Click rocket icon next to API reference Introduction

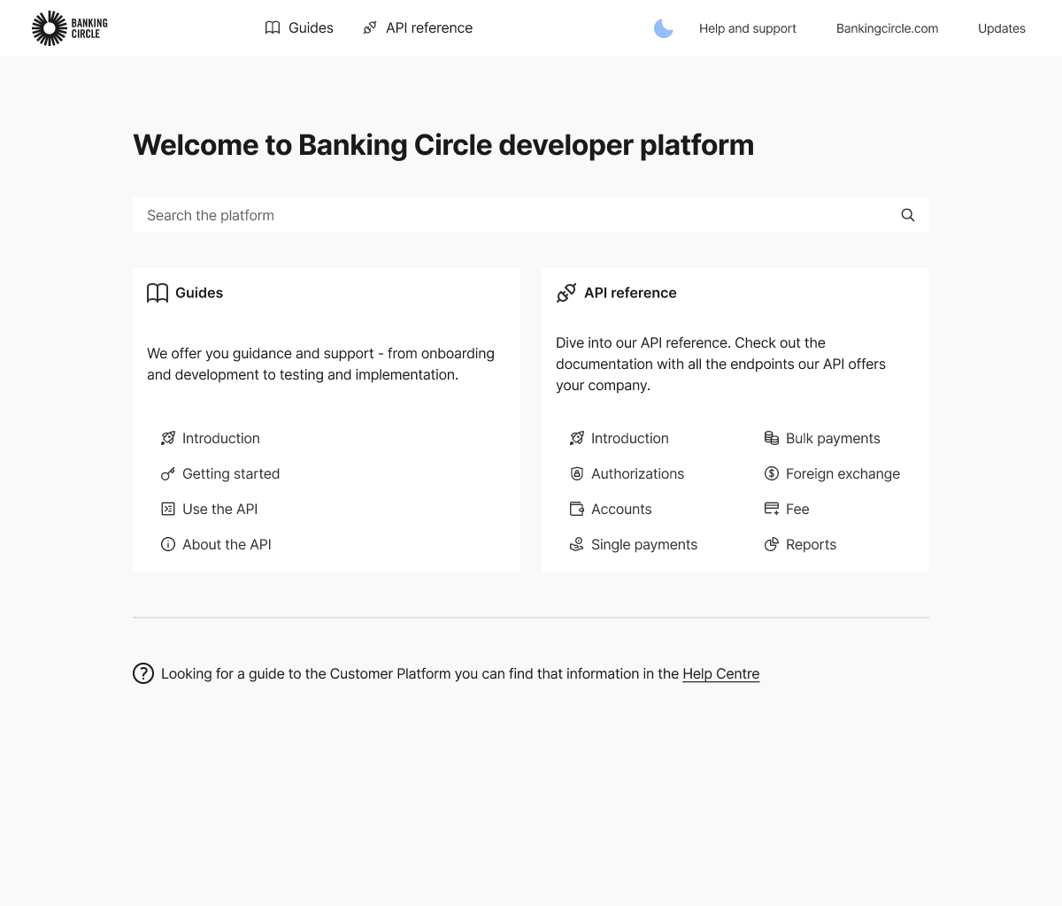coord(577,438)
